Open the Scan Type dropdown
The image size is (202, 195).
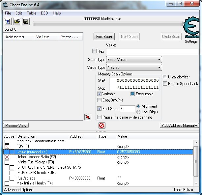pyautogui.click(x=134, y=60)
